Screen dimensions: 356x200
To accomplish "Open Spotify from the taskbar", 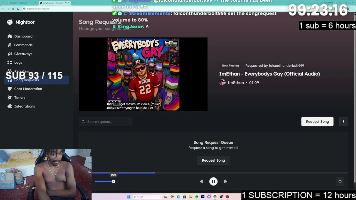I will [197, 197].
